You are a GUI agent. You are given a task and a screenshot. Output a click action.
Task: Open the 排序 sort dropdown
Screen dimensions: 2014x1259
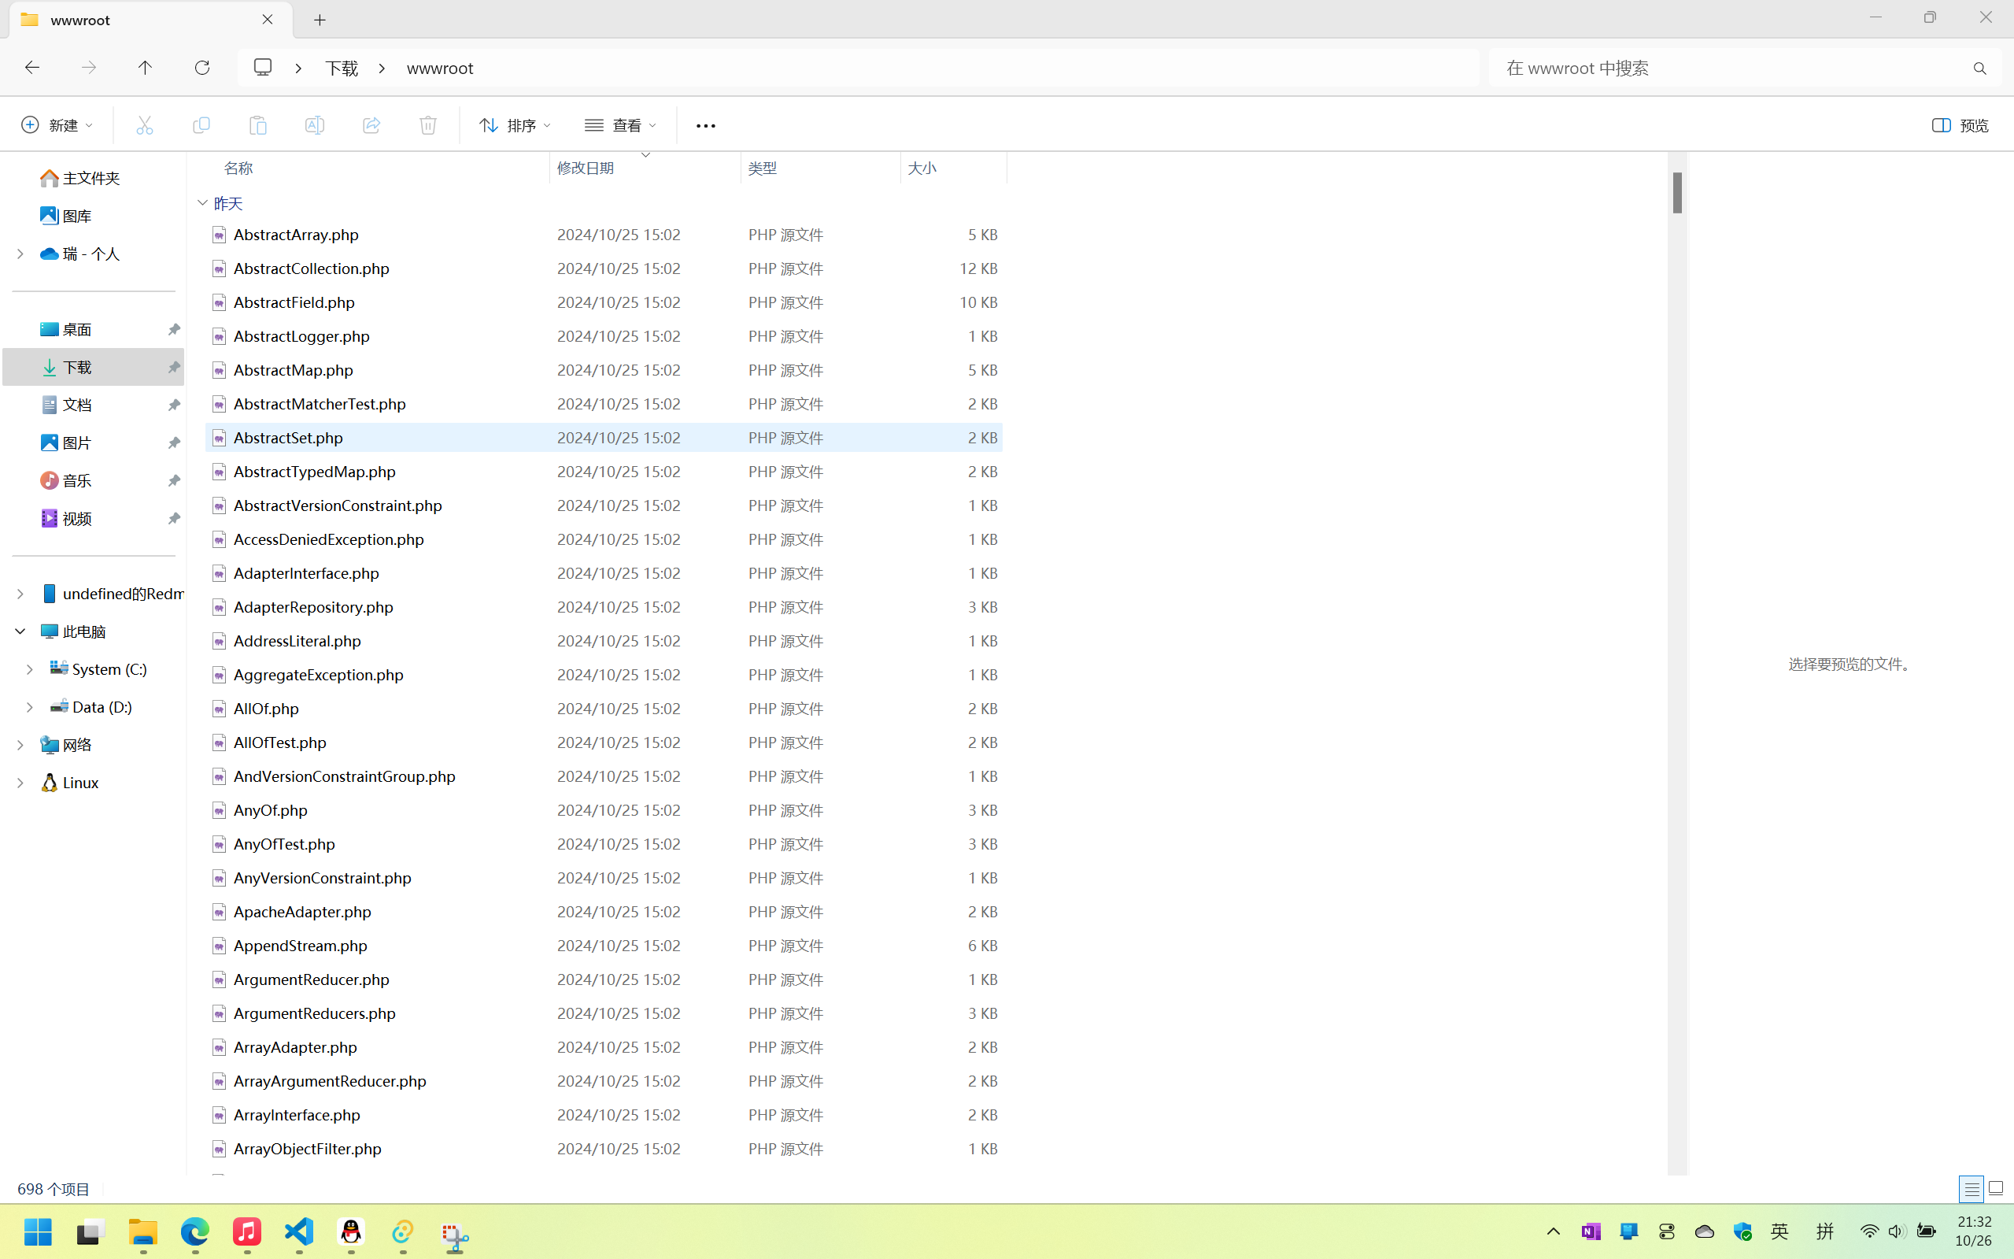pyautogui.click(x=514, y=125)
